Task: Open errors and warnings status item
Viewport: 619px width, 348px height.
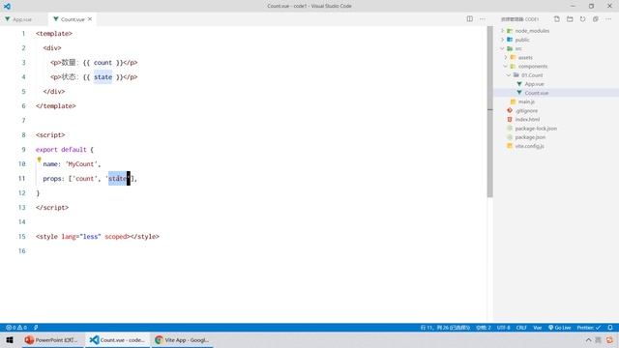Action: click(x=16, y=328)
